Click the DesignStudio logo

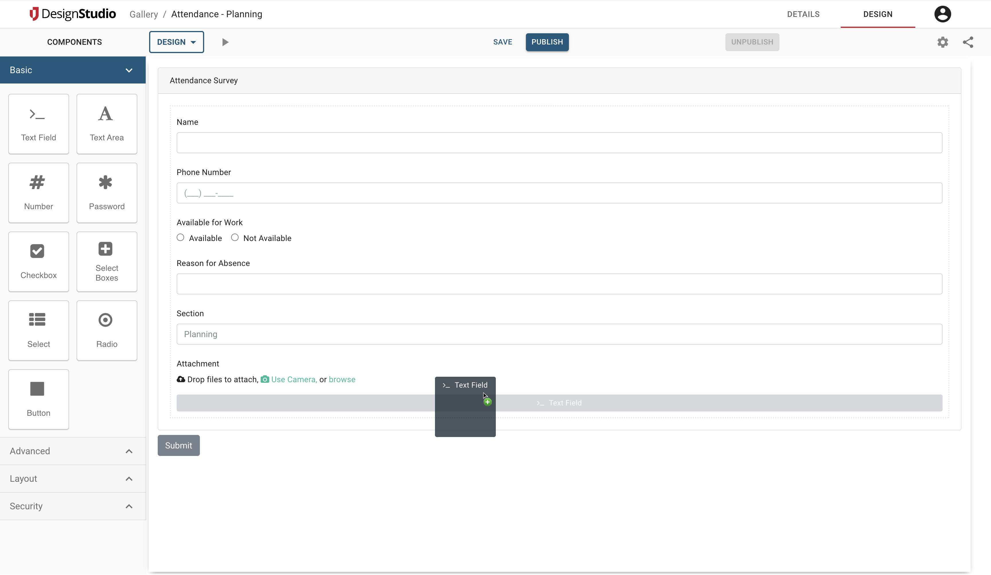tap(73, 14)
